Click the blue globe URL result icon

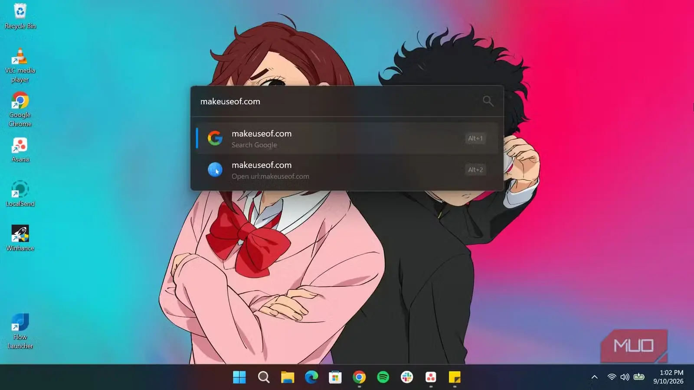[215, 170]
